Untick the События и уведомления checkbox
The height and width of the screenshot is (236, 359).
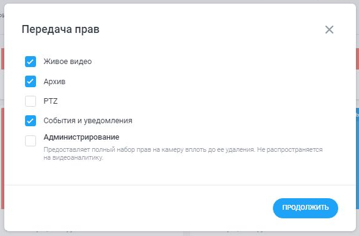[31, 121]
